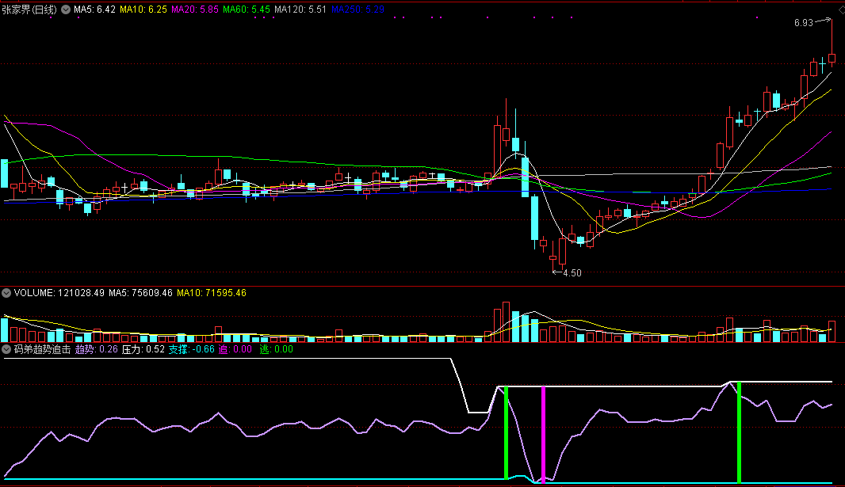
Task: Click the 趋势: 0.26 value
Action: coord(97,349)
